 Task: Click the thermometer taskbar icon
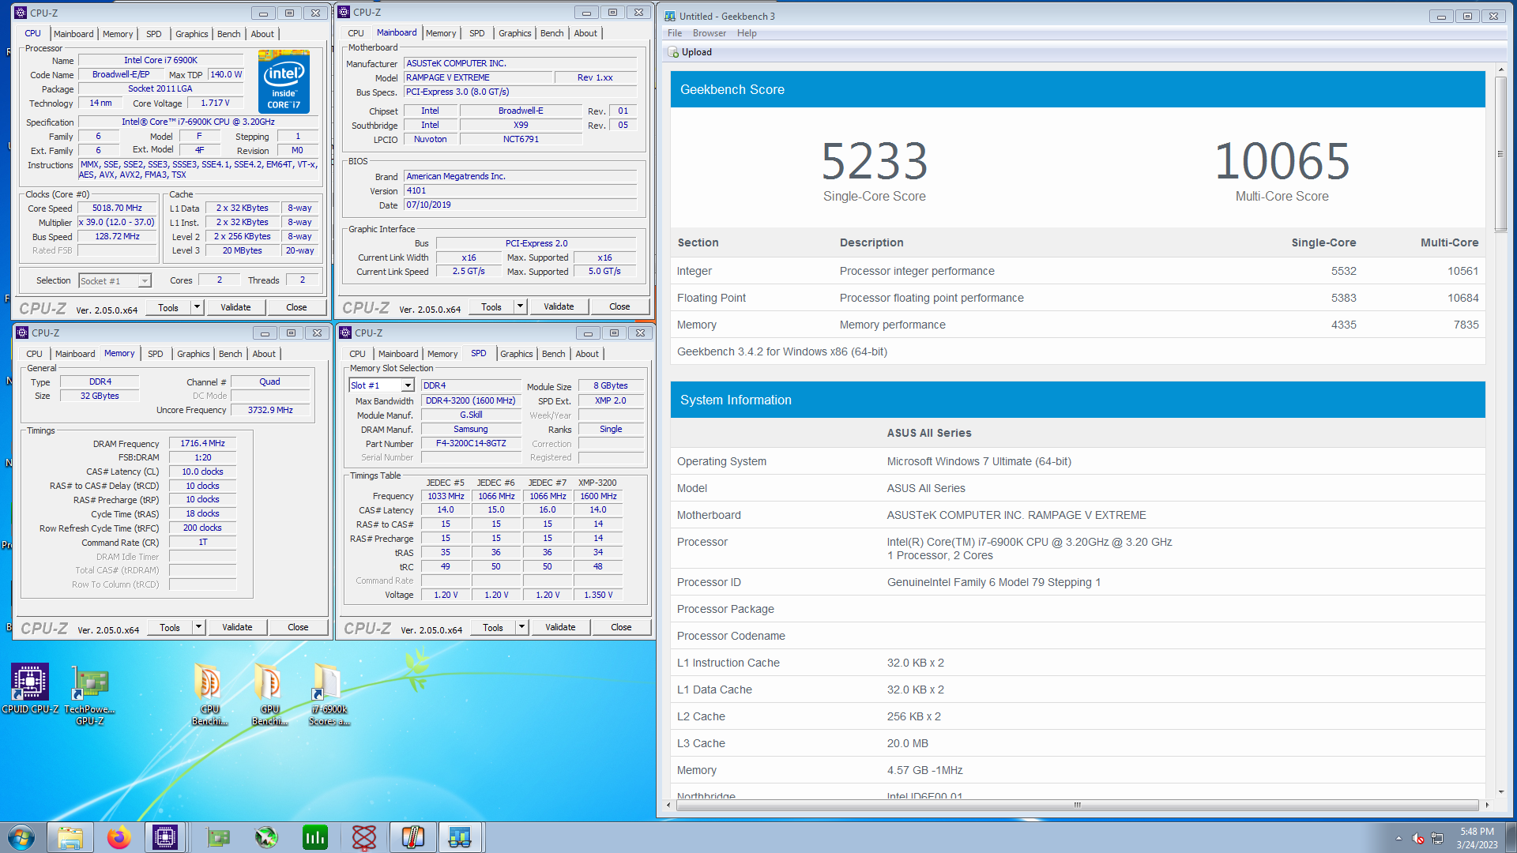pyautogui.click(x=412, y=837)
